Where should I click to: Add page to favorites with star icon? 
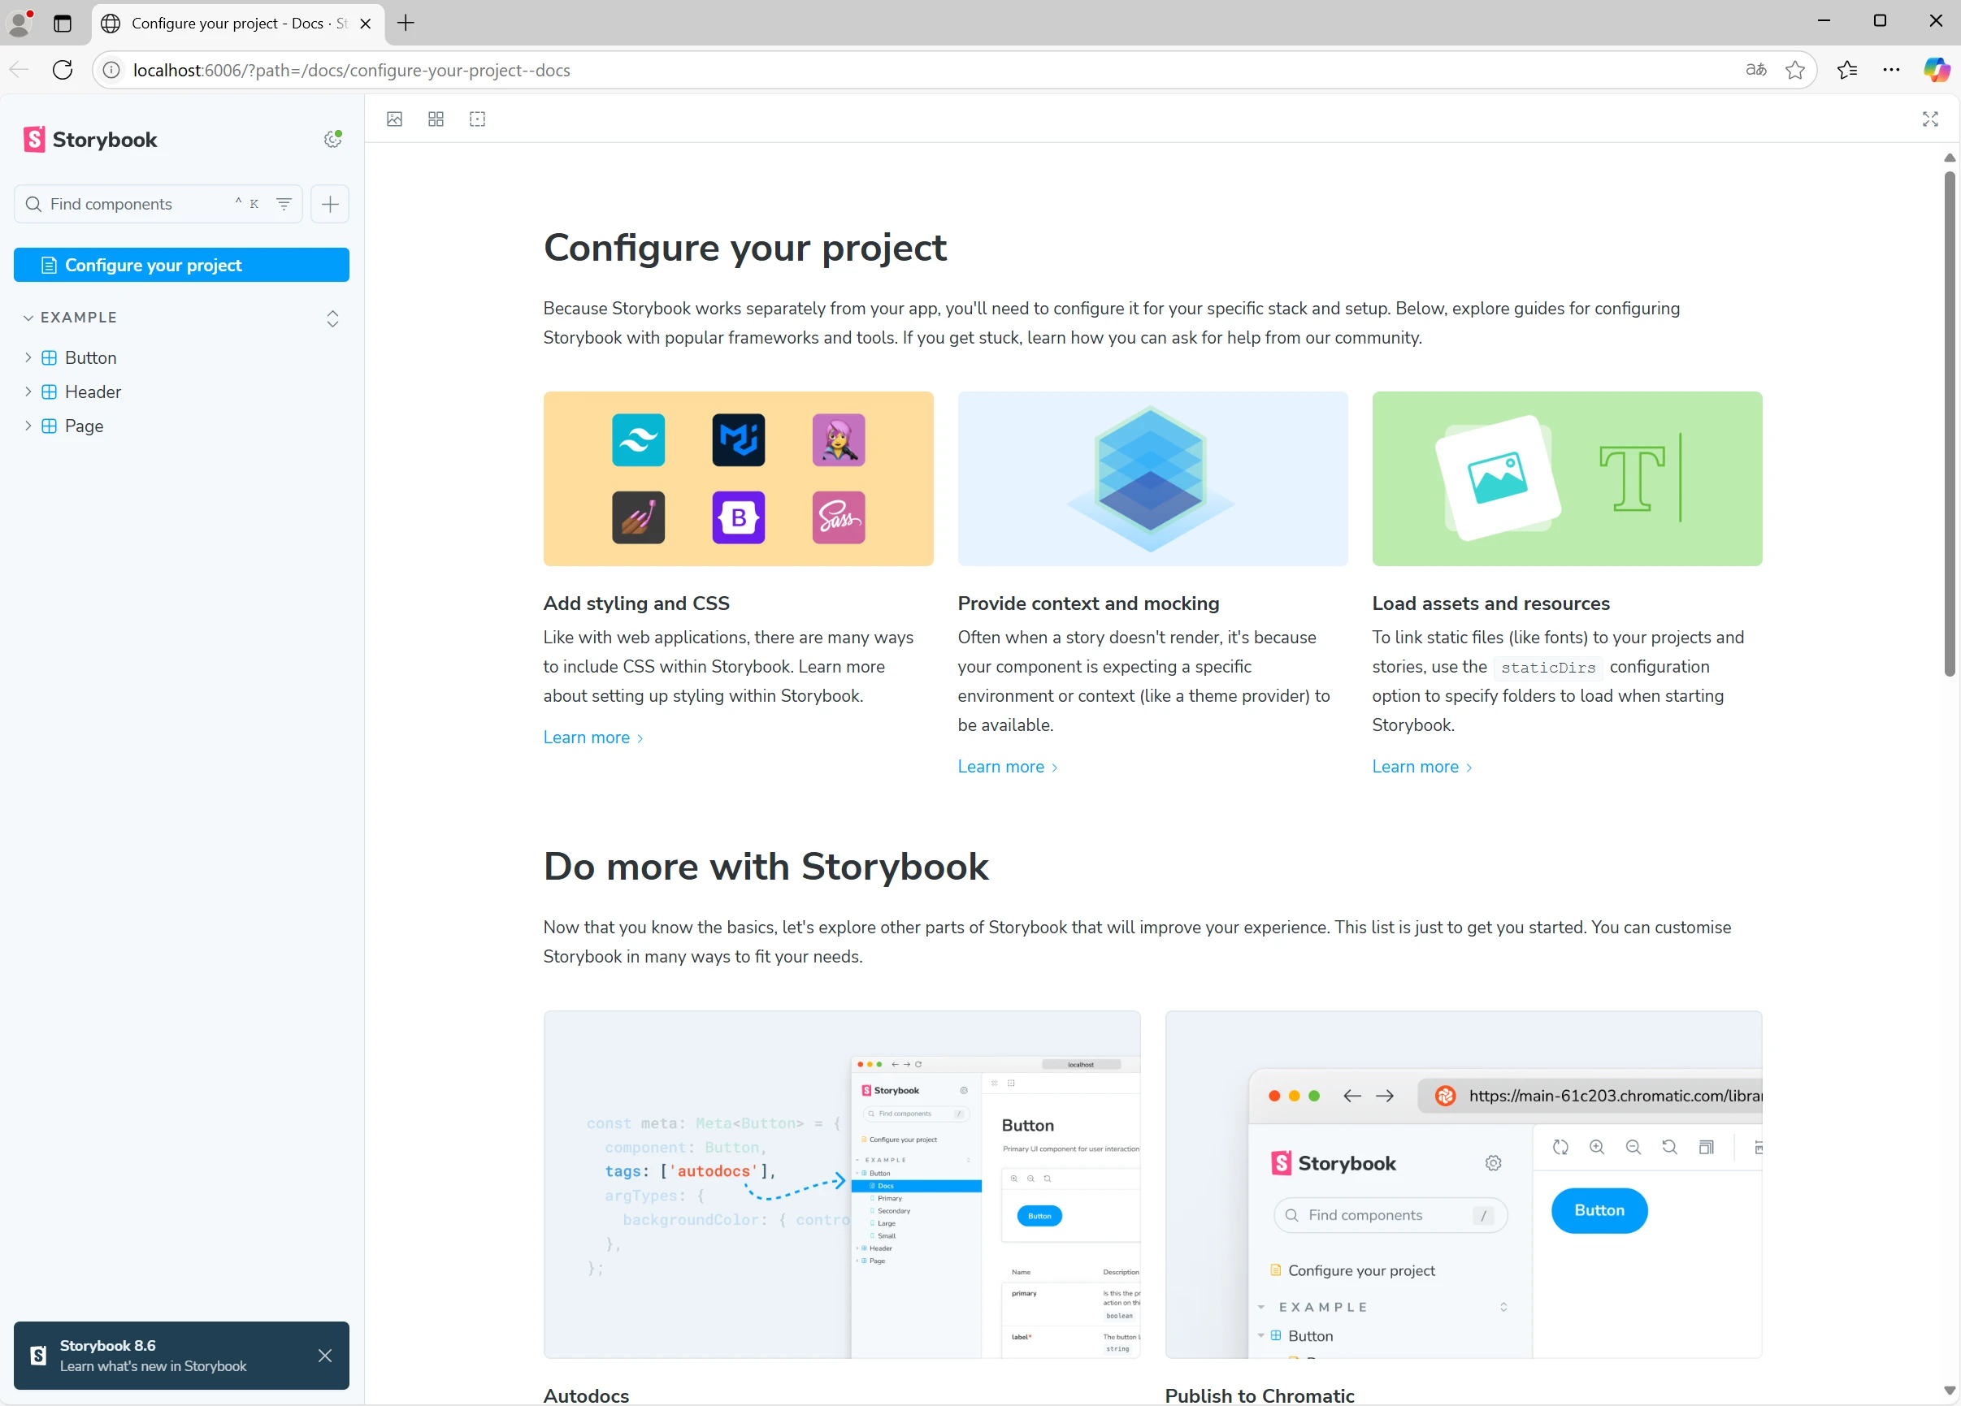tap(1794, 70)
